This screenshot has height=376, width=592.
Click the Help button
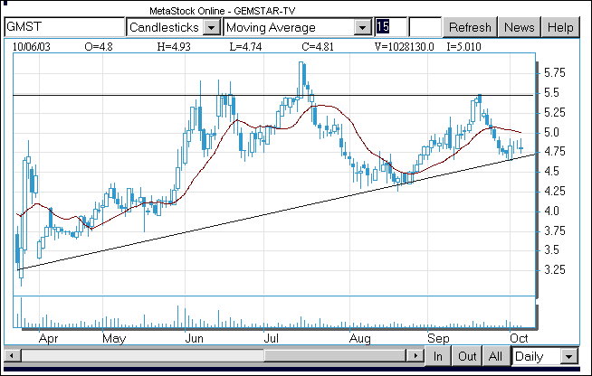tap(560, 27)
